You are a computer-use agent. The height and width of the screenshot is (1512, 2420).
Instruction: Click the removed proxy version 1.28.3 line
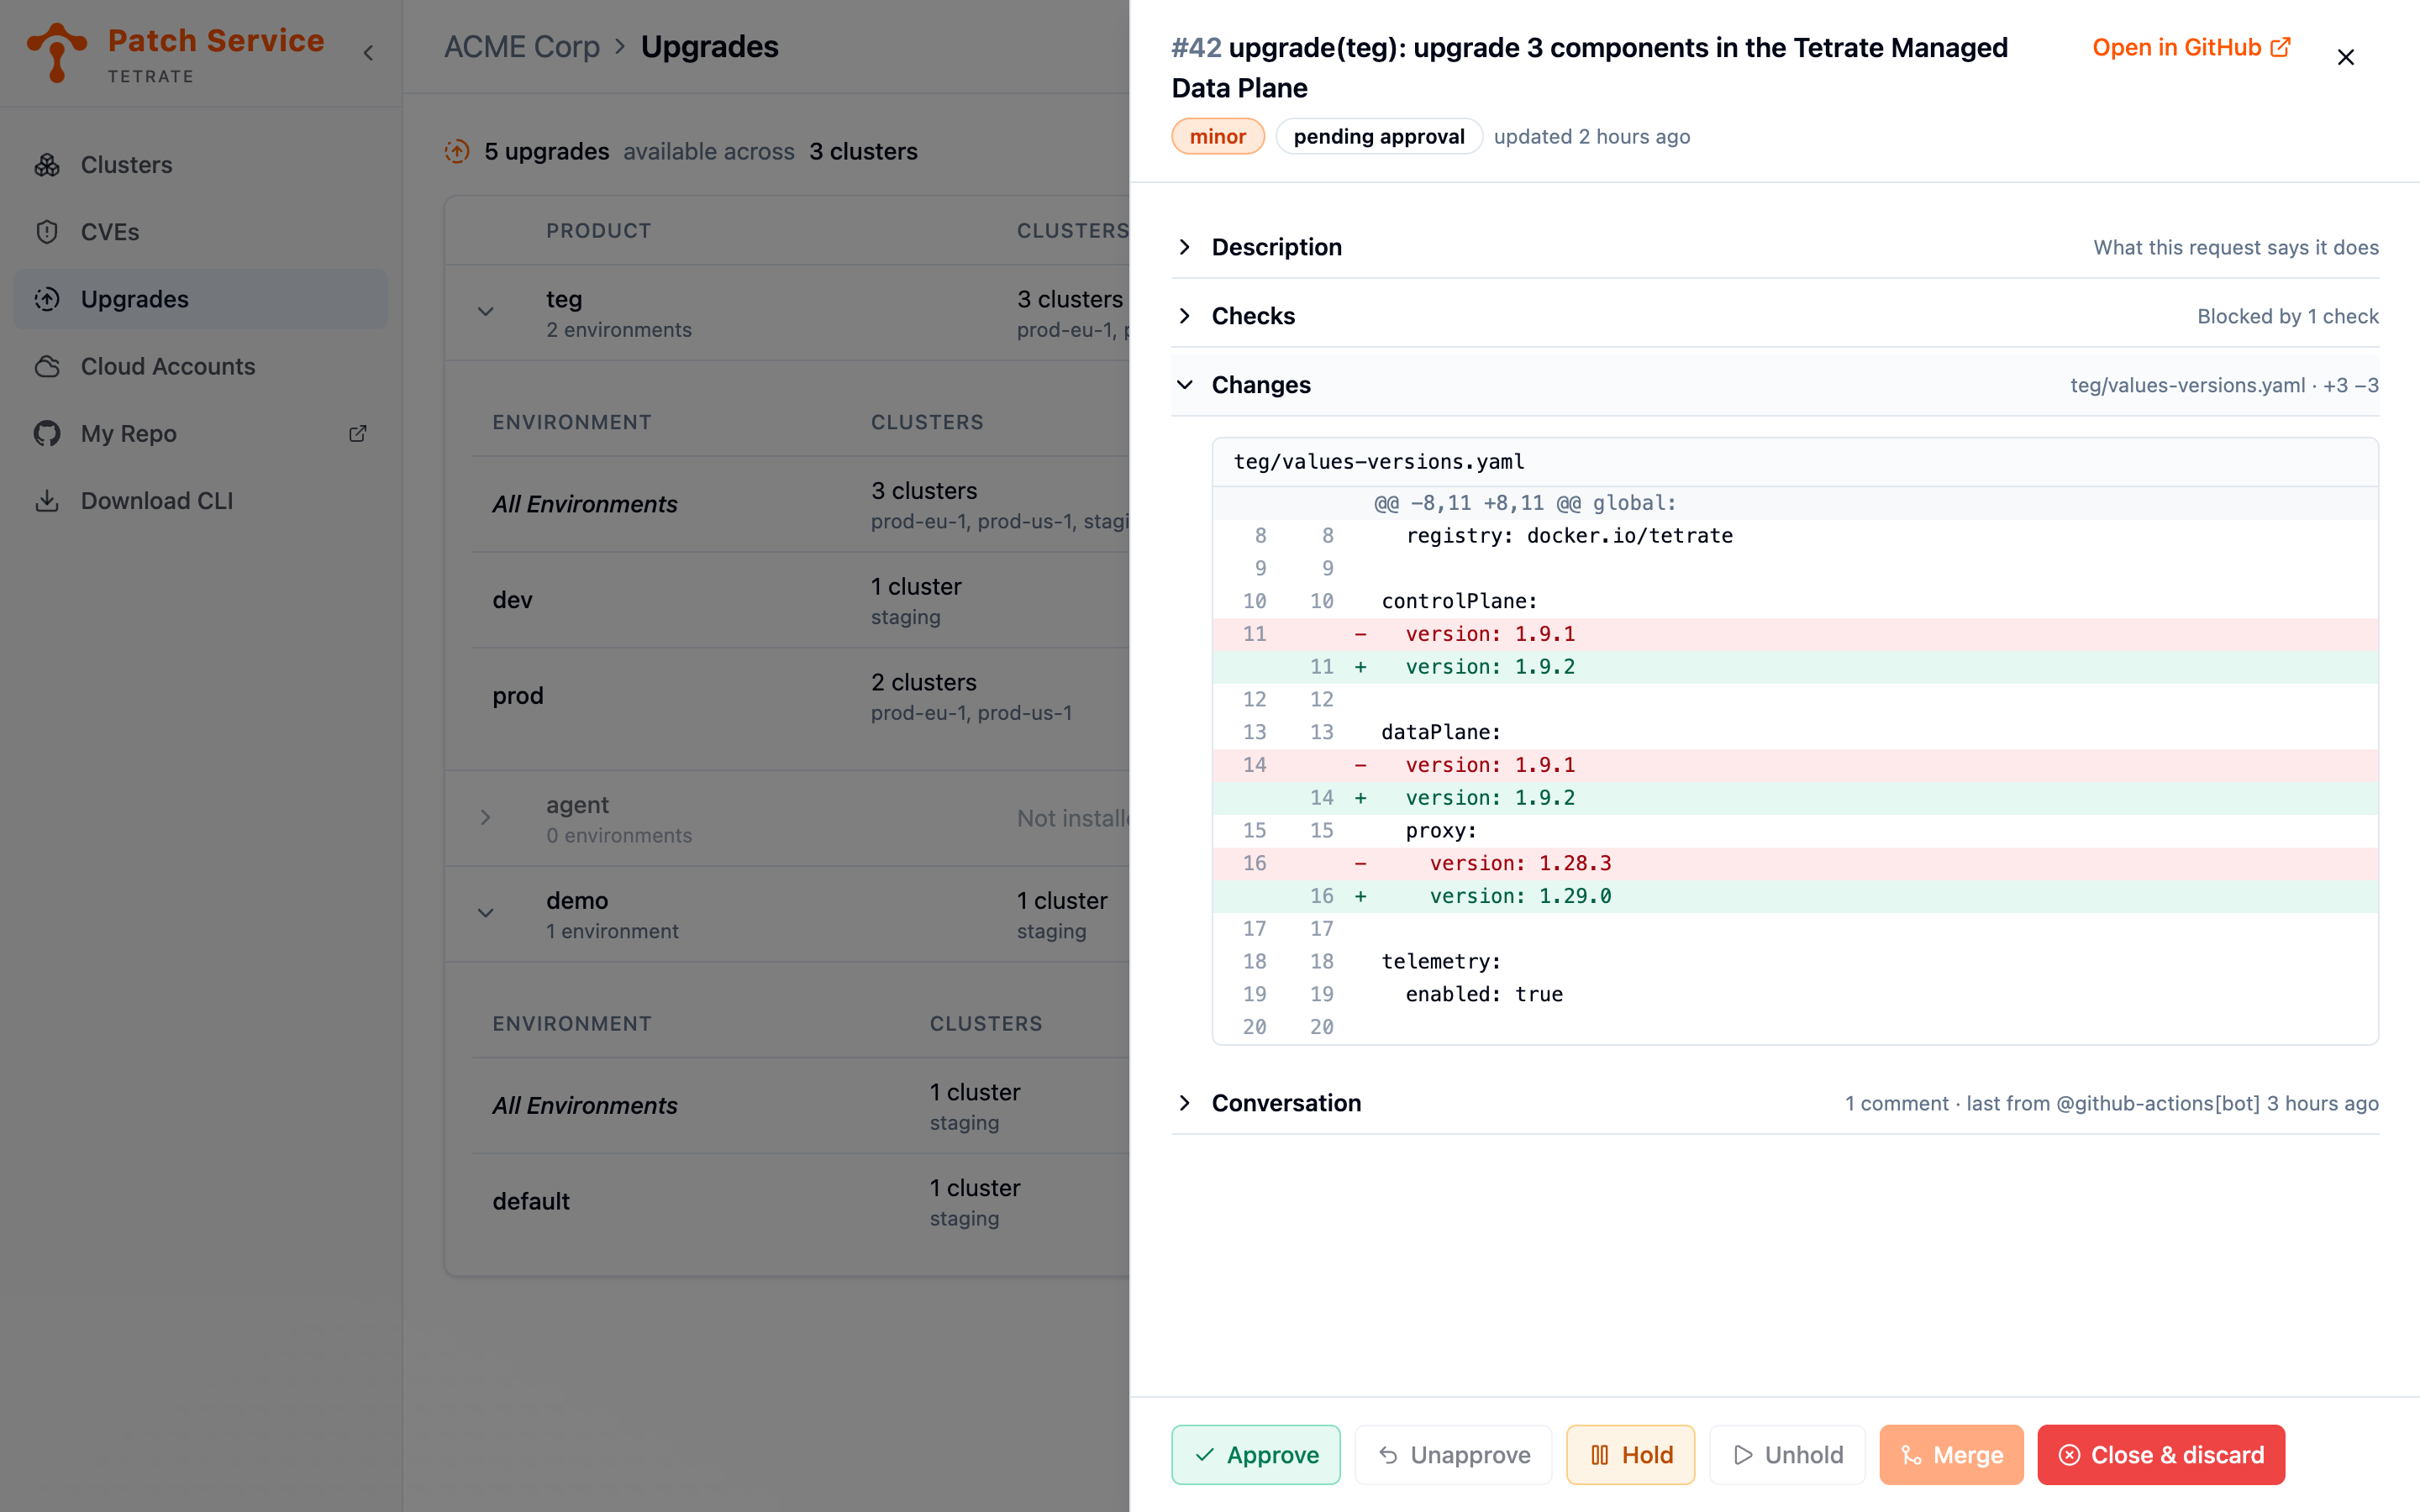coord(1795,863)
